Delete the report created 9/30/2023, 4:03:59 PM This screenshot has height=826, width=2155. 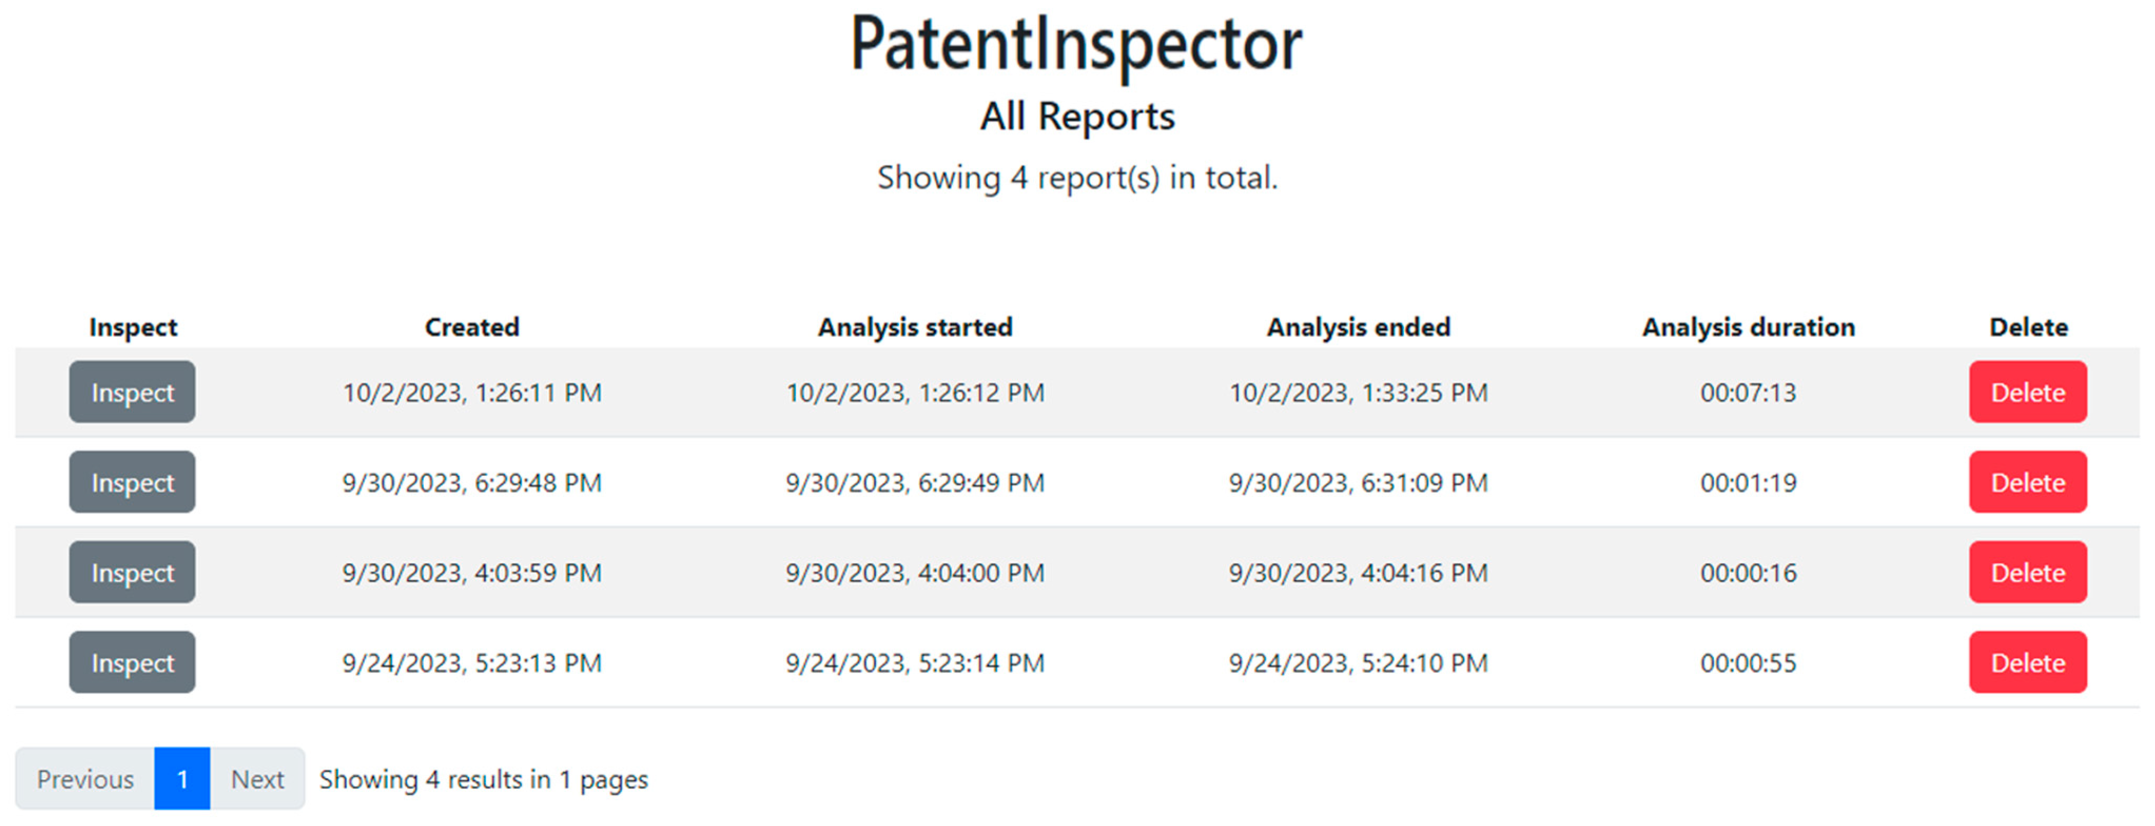[x=2027, y=572]
